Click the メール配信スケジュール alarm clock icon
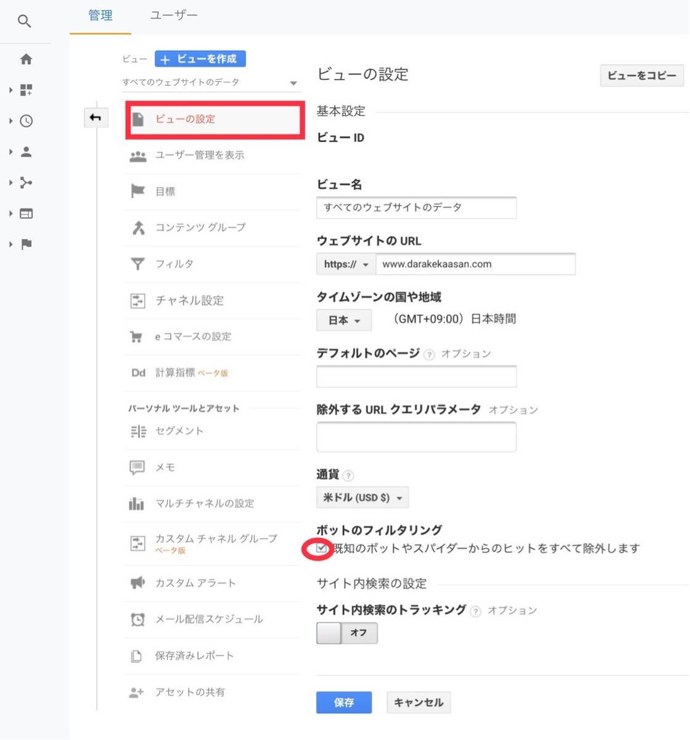Viewport: 690px width, 740px height. pos(138,619)
